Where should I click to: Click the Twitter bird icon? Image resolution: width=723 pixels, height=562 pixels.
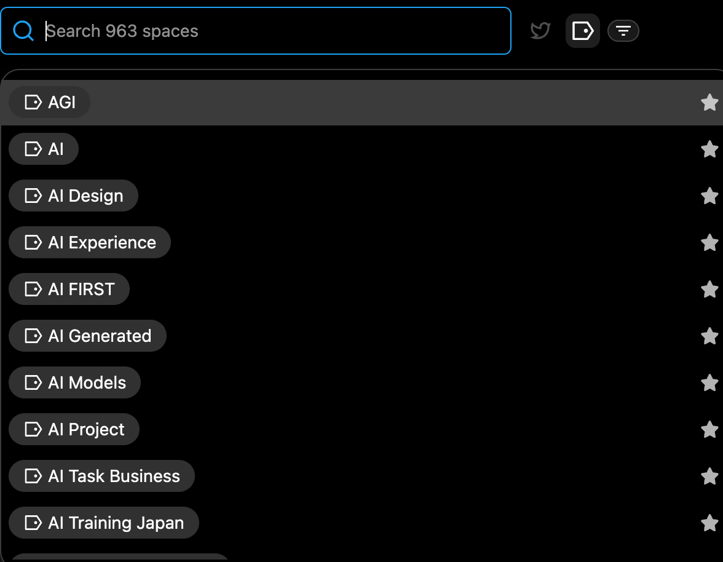click(x=540, y=31)
